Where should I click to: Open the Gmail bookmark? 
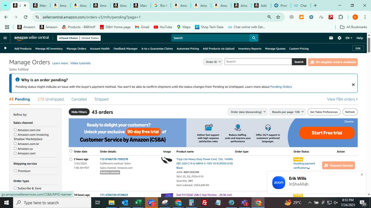click(142, 27)
